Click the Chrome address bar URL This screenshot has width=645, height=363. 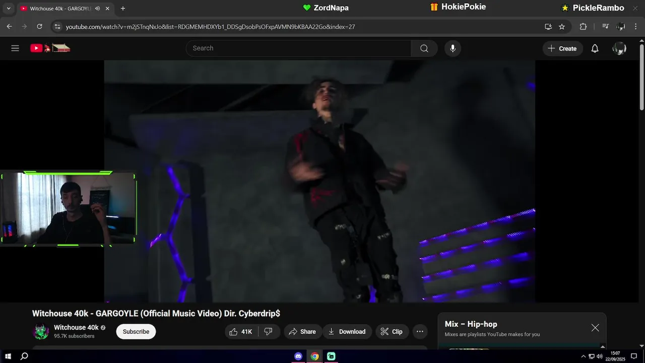tap(210, 27)
